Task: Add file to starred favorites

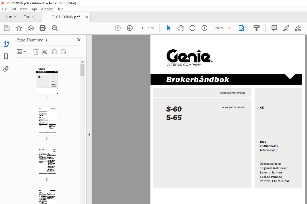Action: [x=19, y=28]
